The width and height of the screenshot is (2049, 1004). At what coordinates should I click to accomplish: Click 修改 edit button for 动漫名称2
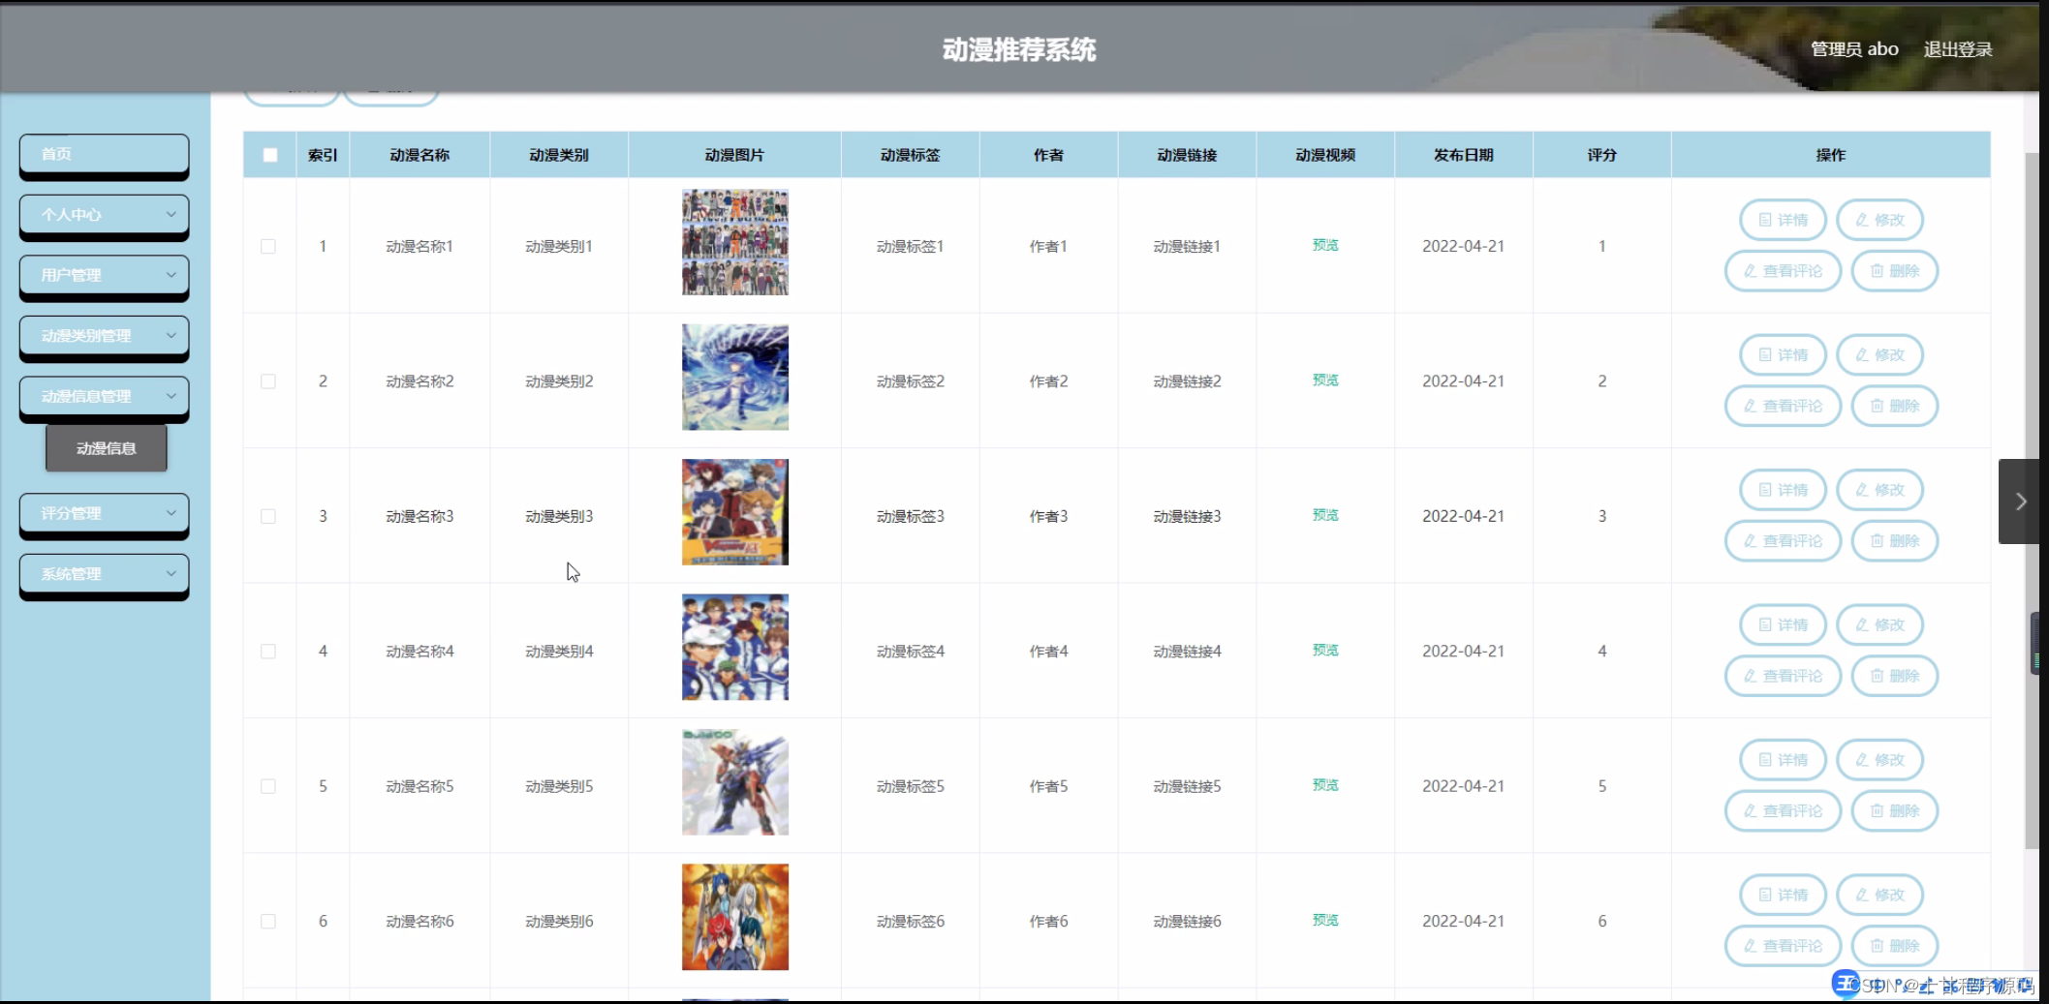1879,354
